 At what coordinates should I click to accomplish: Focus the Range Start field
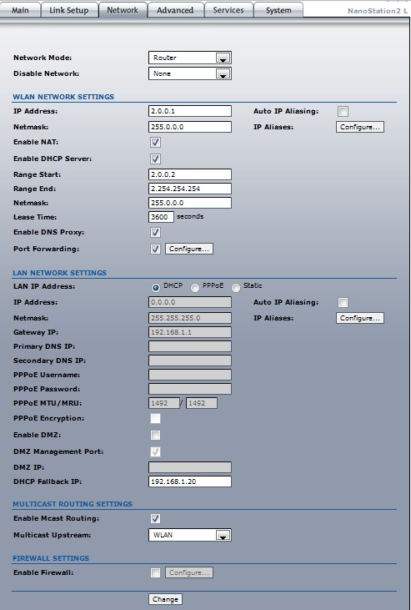(x=190, y=174)
